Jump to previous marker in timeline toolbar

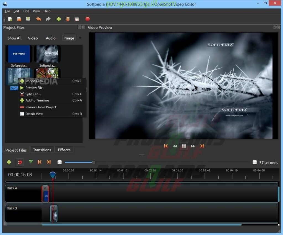pyautogui.click(x=40, y=162)
